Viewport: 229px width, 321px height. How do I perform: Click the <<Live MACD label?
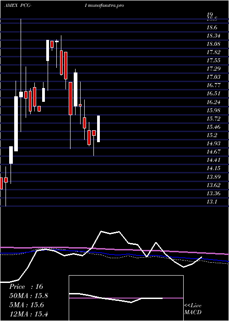pos(193,309)
